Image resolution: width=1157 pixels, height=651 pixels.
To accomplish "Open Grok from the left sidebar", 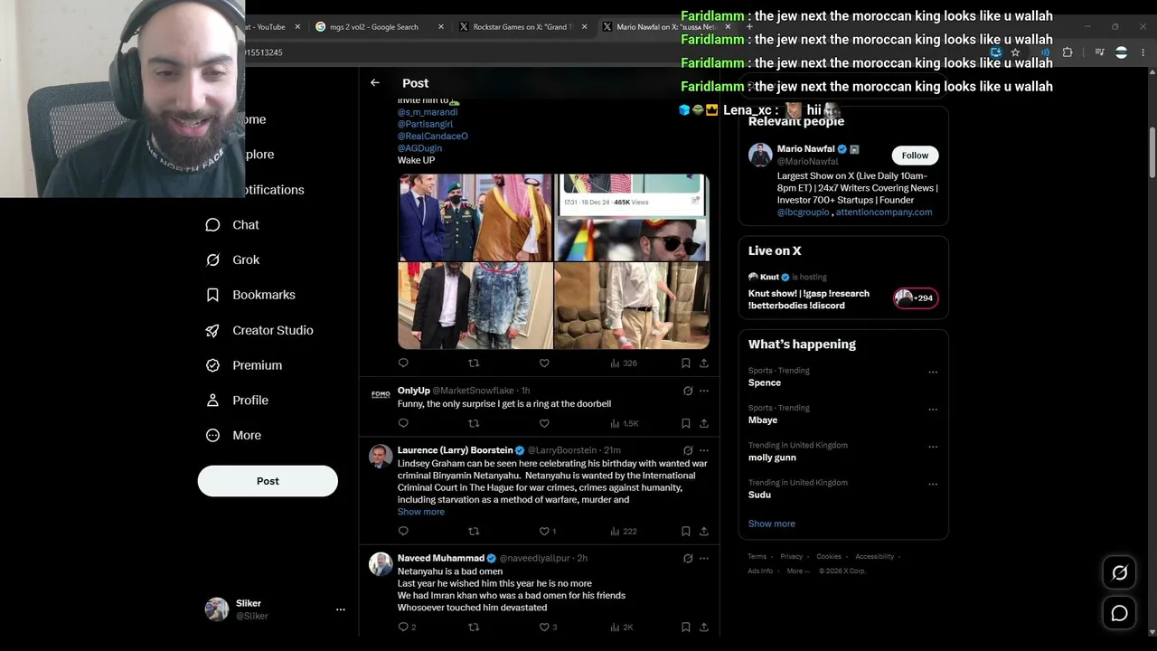I will click(x=232, y=260).
